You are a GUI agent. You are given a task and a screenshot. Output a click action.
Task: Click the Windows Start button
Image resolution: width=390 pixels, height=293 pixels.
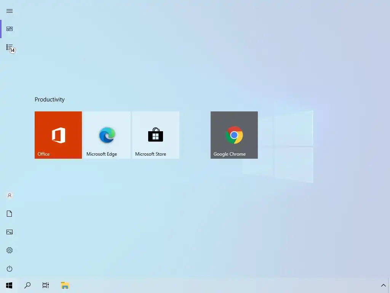9,285
